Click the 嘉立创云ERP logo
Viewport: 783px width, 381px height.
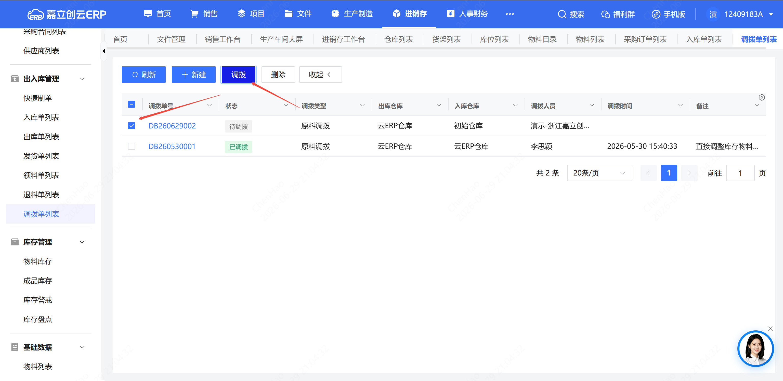pos(67,14)
